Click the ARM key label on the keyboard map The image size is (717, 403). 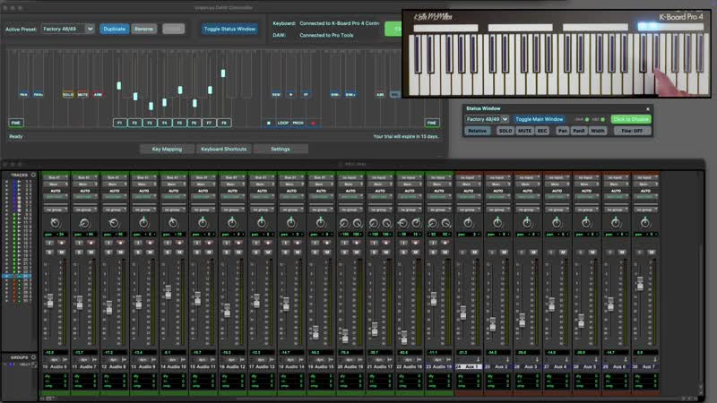pyautogui.click(x=98, y=95)
